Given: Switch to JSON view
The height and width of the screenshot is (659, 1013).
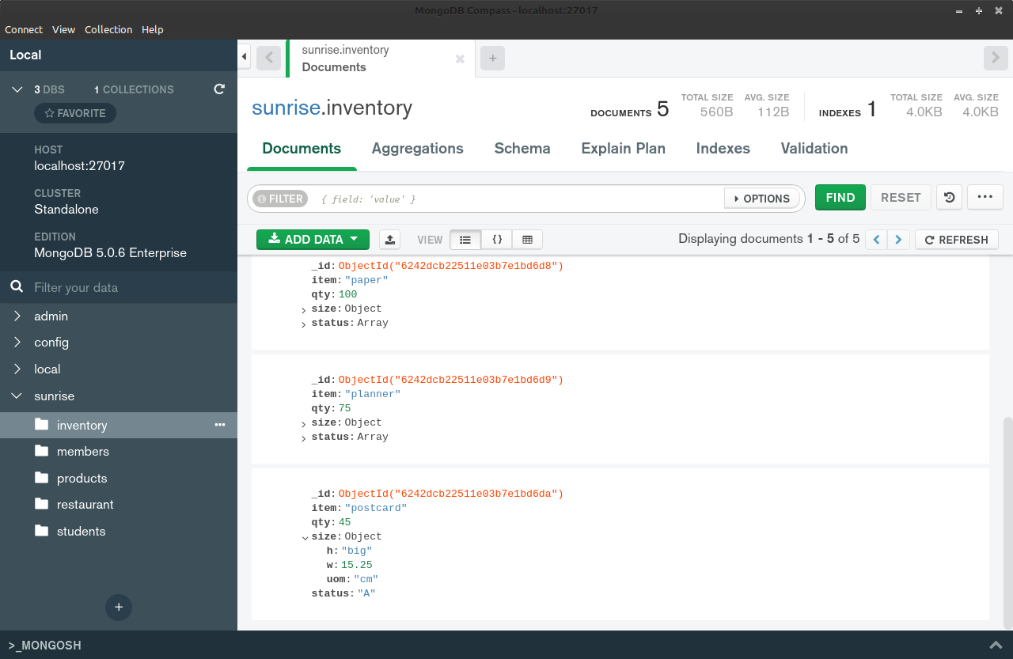Looking at the screenshot, I should pos(497,240).
